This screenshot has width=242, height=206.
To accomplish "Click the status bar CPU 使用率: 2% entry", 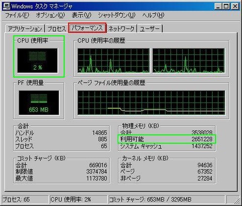I will click(79, 199).
